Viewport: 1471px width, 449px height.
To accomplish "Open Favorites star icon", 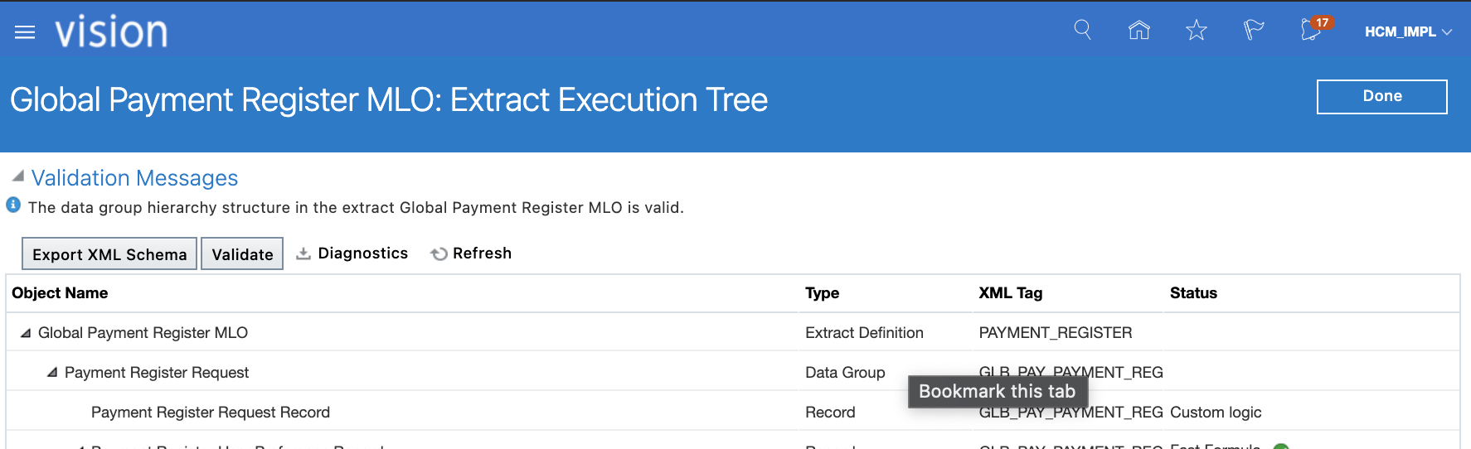I will click(1197, 31).
